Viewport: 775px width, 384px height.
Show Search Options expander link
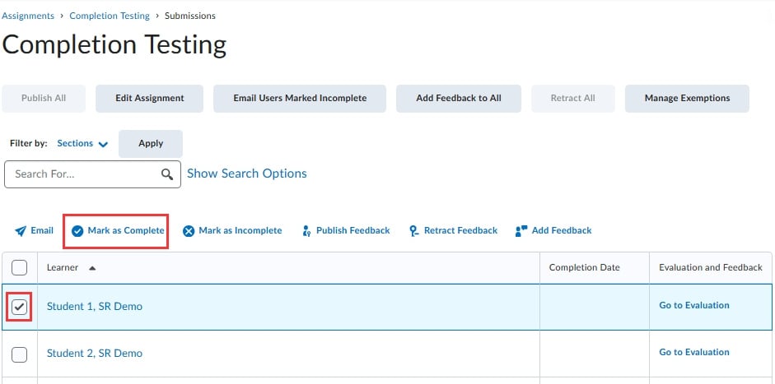(x=247, y=173)
